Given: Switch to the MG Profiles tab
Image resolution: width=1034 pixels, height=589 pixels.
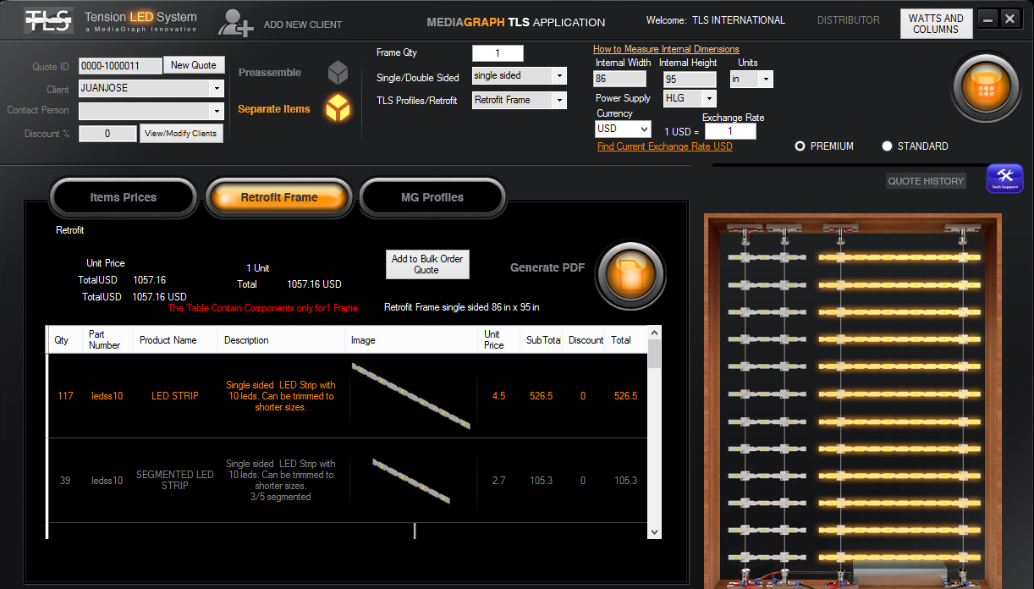Looking at the screenshot, I should coord(432,197).
